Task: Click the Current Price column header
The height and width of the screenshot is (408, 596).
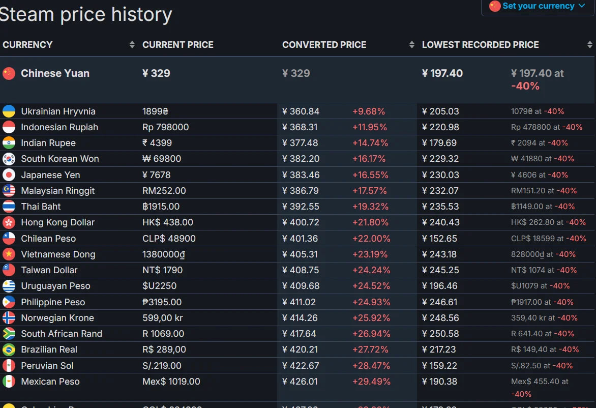Action: tap(178, 45)
